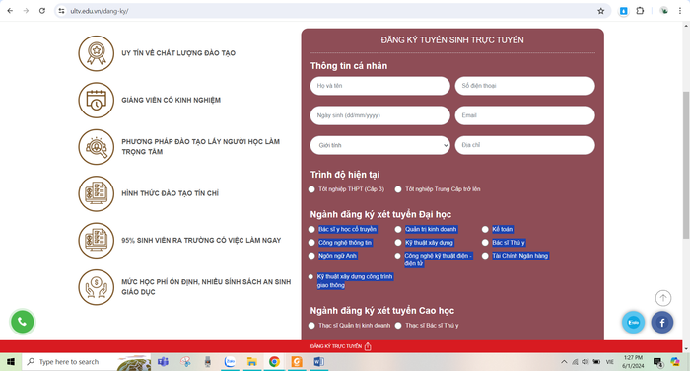Click the magnifier icon for learner-centered training
The height and width of the screenshot is (371, 690).
(97, 147)
